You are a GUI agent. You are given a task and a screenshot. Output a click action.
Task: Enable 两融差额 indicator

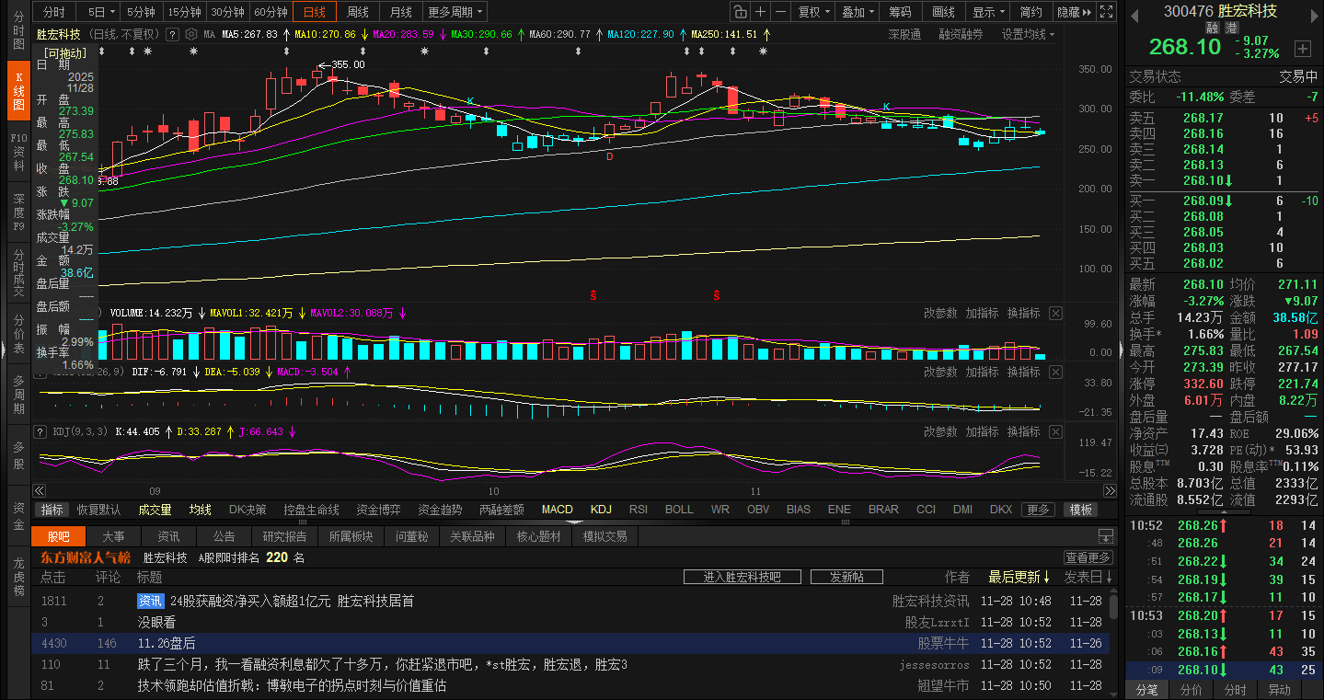pos(501,510)
